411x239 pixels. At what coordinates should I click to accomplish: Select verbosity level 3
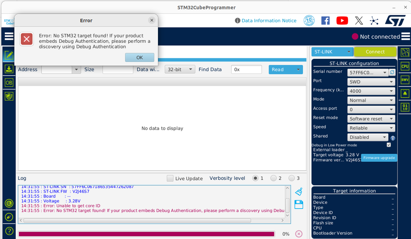(291, 178)
